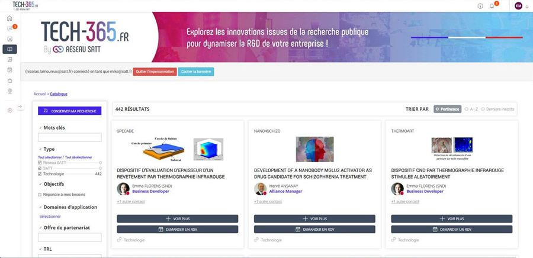
Task: Select the highlighted catalogue book icon
Action: tap(9, 49)
